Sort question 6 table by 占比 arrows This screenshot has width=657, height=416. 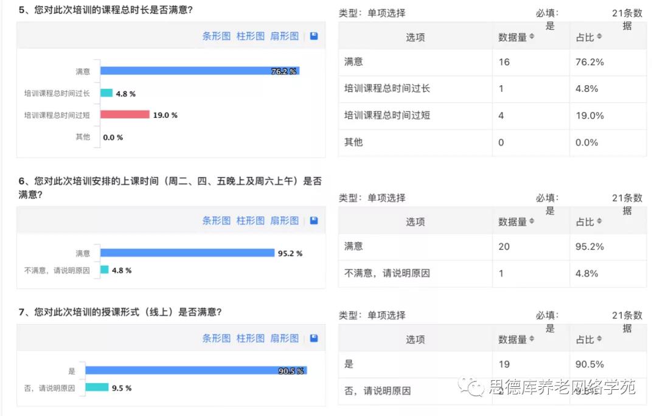click(599, 221)
